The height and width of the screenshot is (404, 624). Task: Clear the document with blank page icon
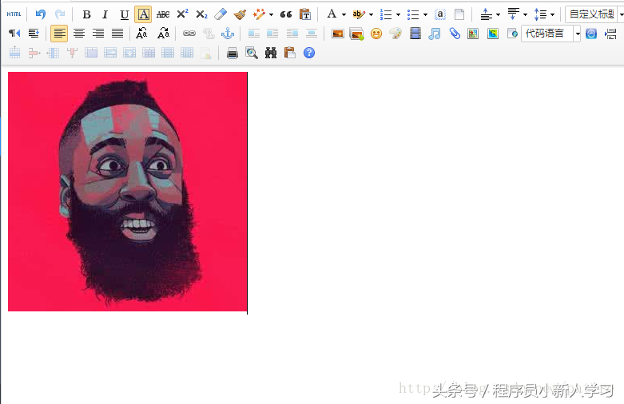pos(459,14)
